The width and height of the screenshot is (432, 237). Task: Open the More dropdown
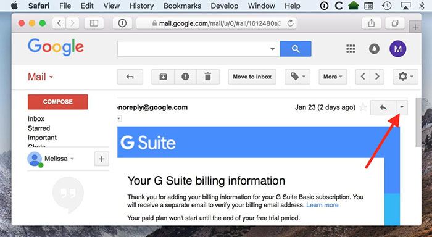(333, 77)
